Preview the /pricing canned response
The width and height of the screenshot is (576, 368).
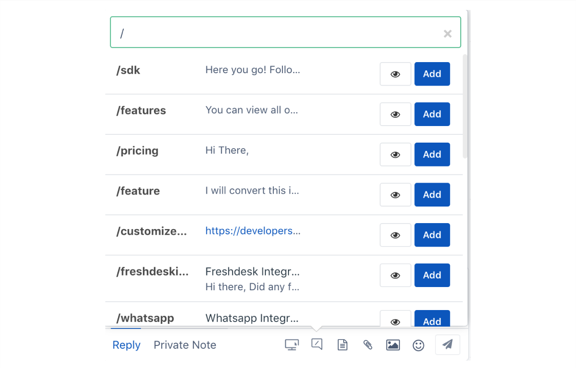[395, 155]
